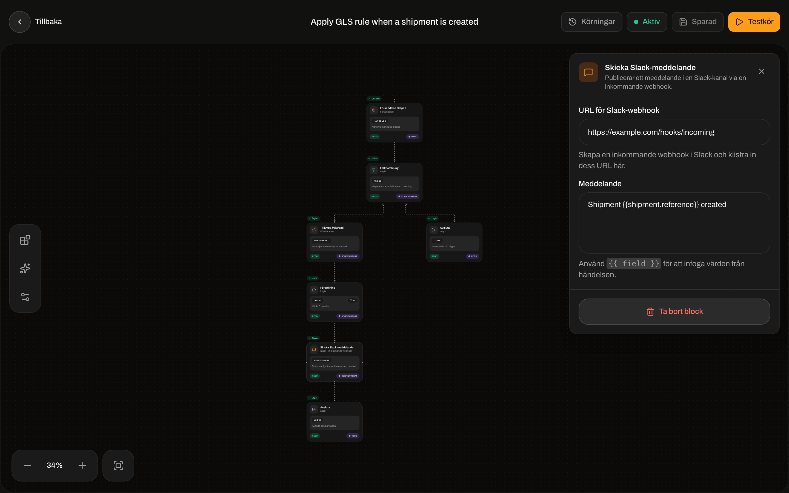Click in the Meddelande text area
This screenshot has width=789, height=493.
(x=674, y=223)
